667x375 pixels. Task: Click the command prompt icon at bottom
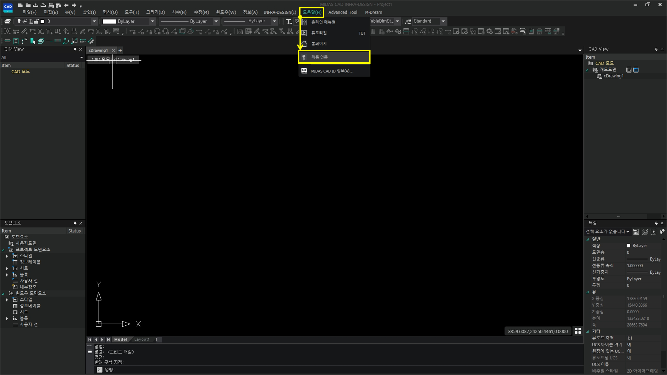pyautogui.click(x=99, y=369)
